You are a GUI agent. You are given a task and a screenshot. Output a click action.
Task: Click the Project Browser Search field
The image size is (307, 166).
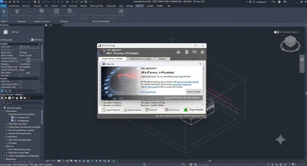click(22, 103)
